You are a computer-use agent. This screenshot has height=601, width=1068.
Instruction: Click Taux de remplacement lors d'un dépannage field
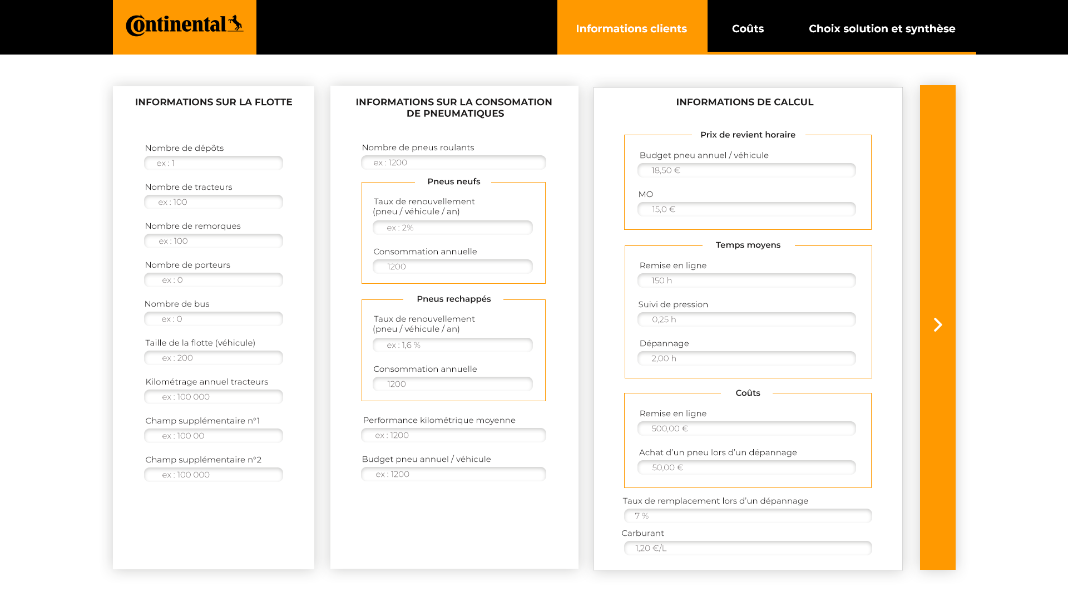click(748, 516)
